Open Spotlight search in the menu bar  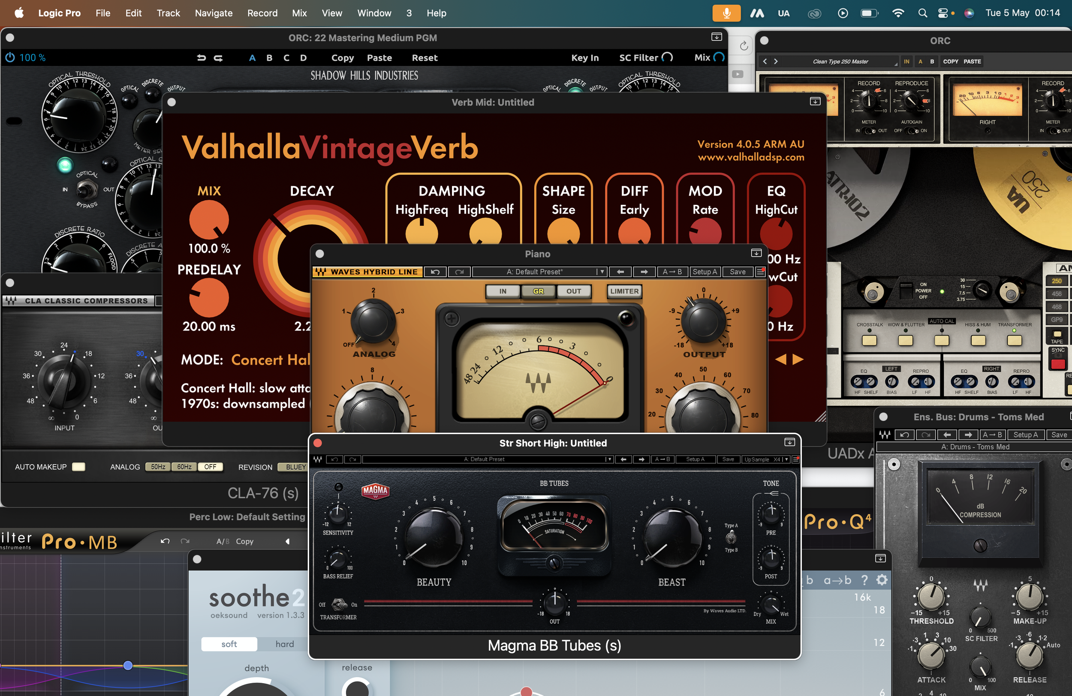(922, 13)
